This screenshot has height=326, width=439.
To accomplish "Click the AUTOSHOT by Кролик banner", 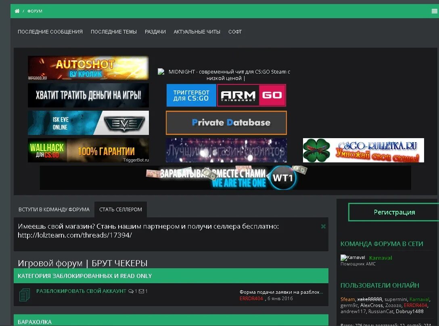I will (x=88, y=68).
